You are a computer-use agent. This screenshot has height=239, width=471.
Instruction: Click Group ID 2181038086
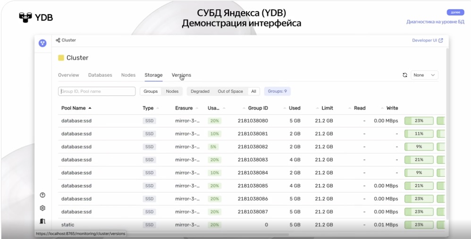coord(253,199)
